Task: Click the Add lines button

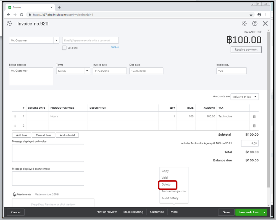Action: [22, 135]
